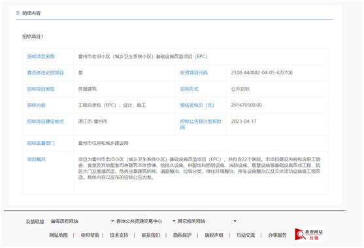Click the 明细内容 section icon

18,13
